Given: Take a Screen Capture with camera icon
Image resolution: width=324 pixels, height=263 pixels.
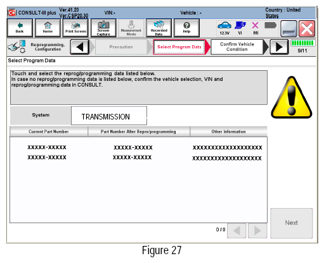Looking at the screenshot, I should point(103,28).
